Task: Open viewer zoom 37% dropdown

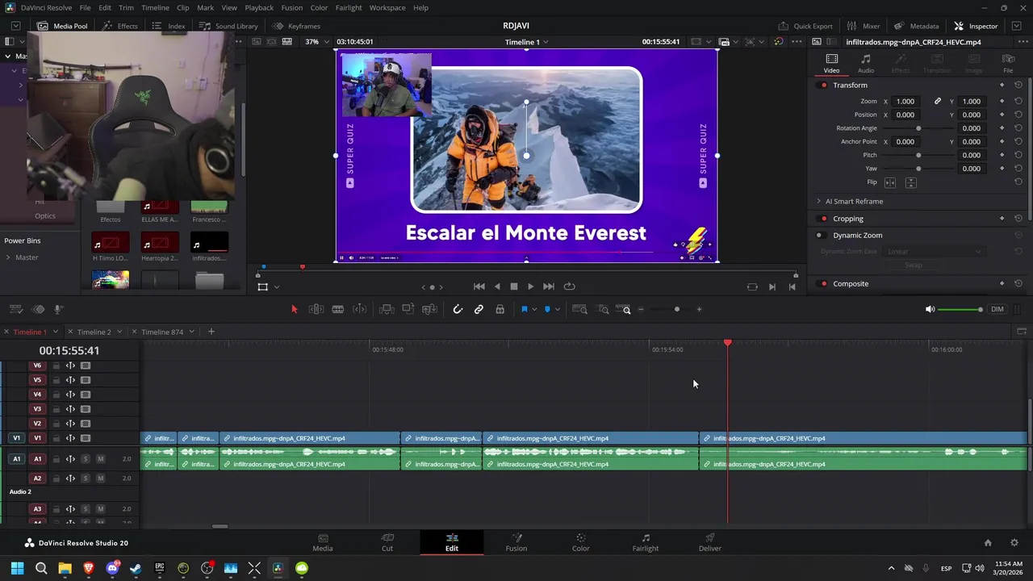Action: pyautogui.click(x=316, y=42)
